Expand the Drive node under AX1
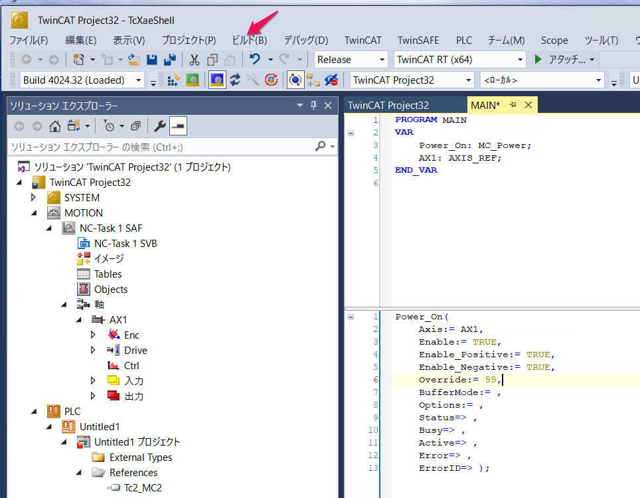The width and height of the screenshot is (640, 498). [93, 350]
